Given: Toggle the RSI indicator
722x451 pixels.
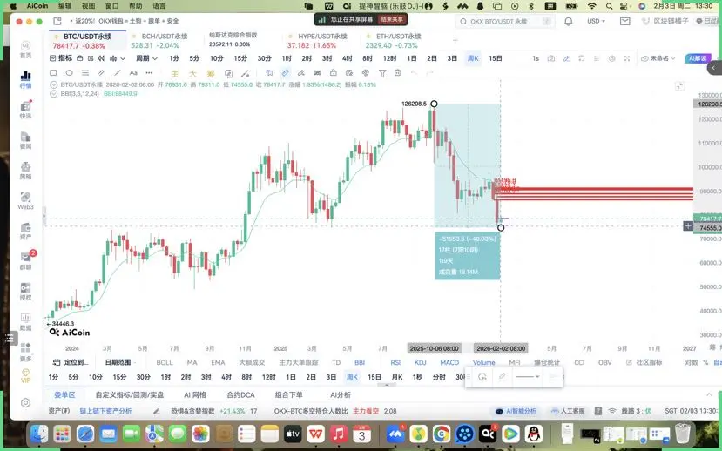Looking at the screenshot, I should point(395,363).
